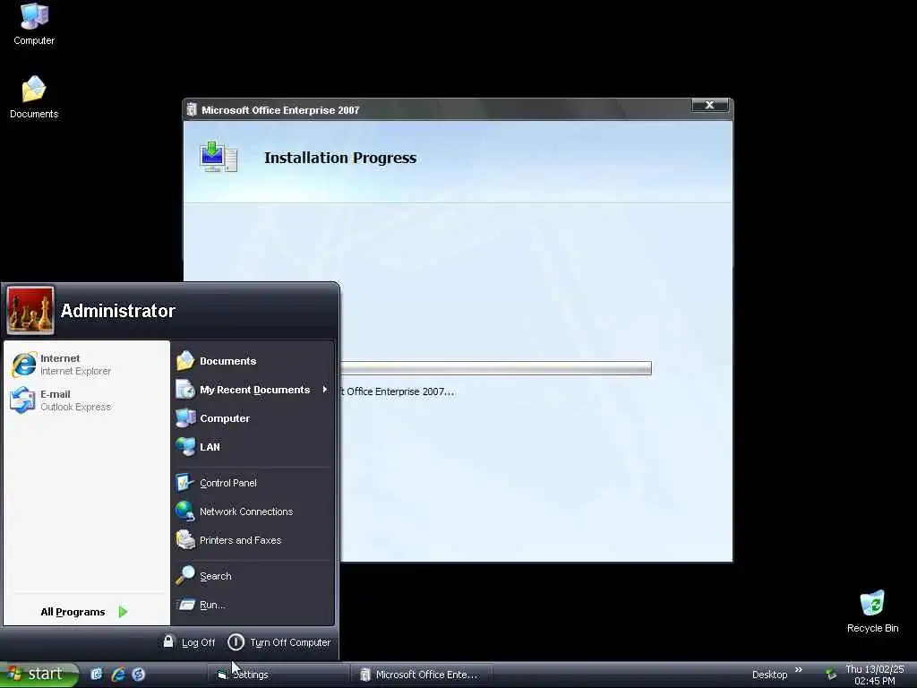Click the Installation Progress download icon
The height and width of the screenshot is (688, 917).
tap(219, 157)
